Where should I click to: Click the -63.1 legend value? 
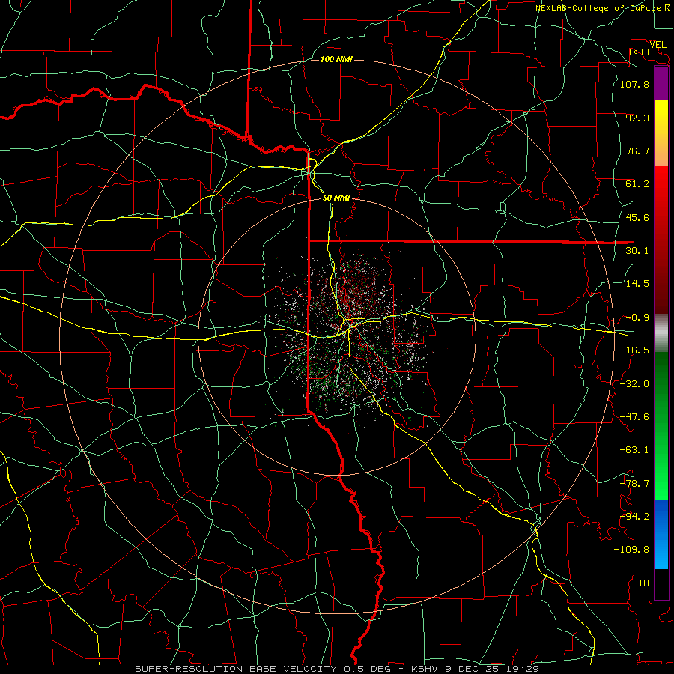pyautogui.click(x=634, y=450)
